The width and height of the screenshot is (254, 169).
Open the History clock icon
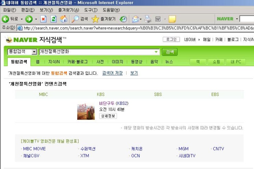tap(123, 19)
